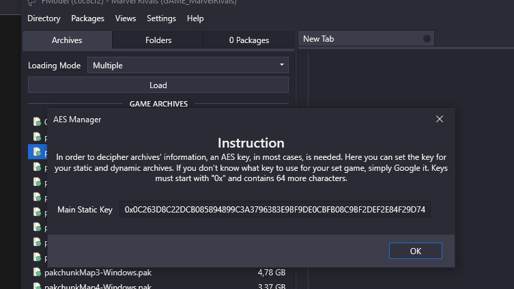Click the Main Static Key input field

coord(275,209)
